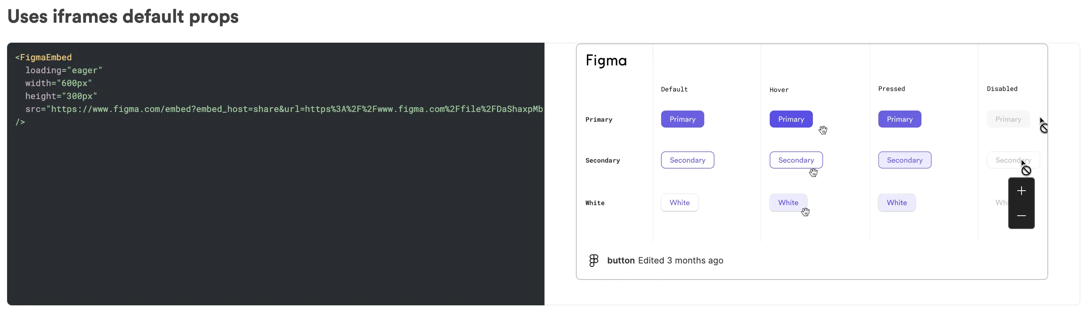This screenshot has height=321, width=1089.
Task: Click the hover-state White button
Action: tap(788, 202)
